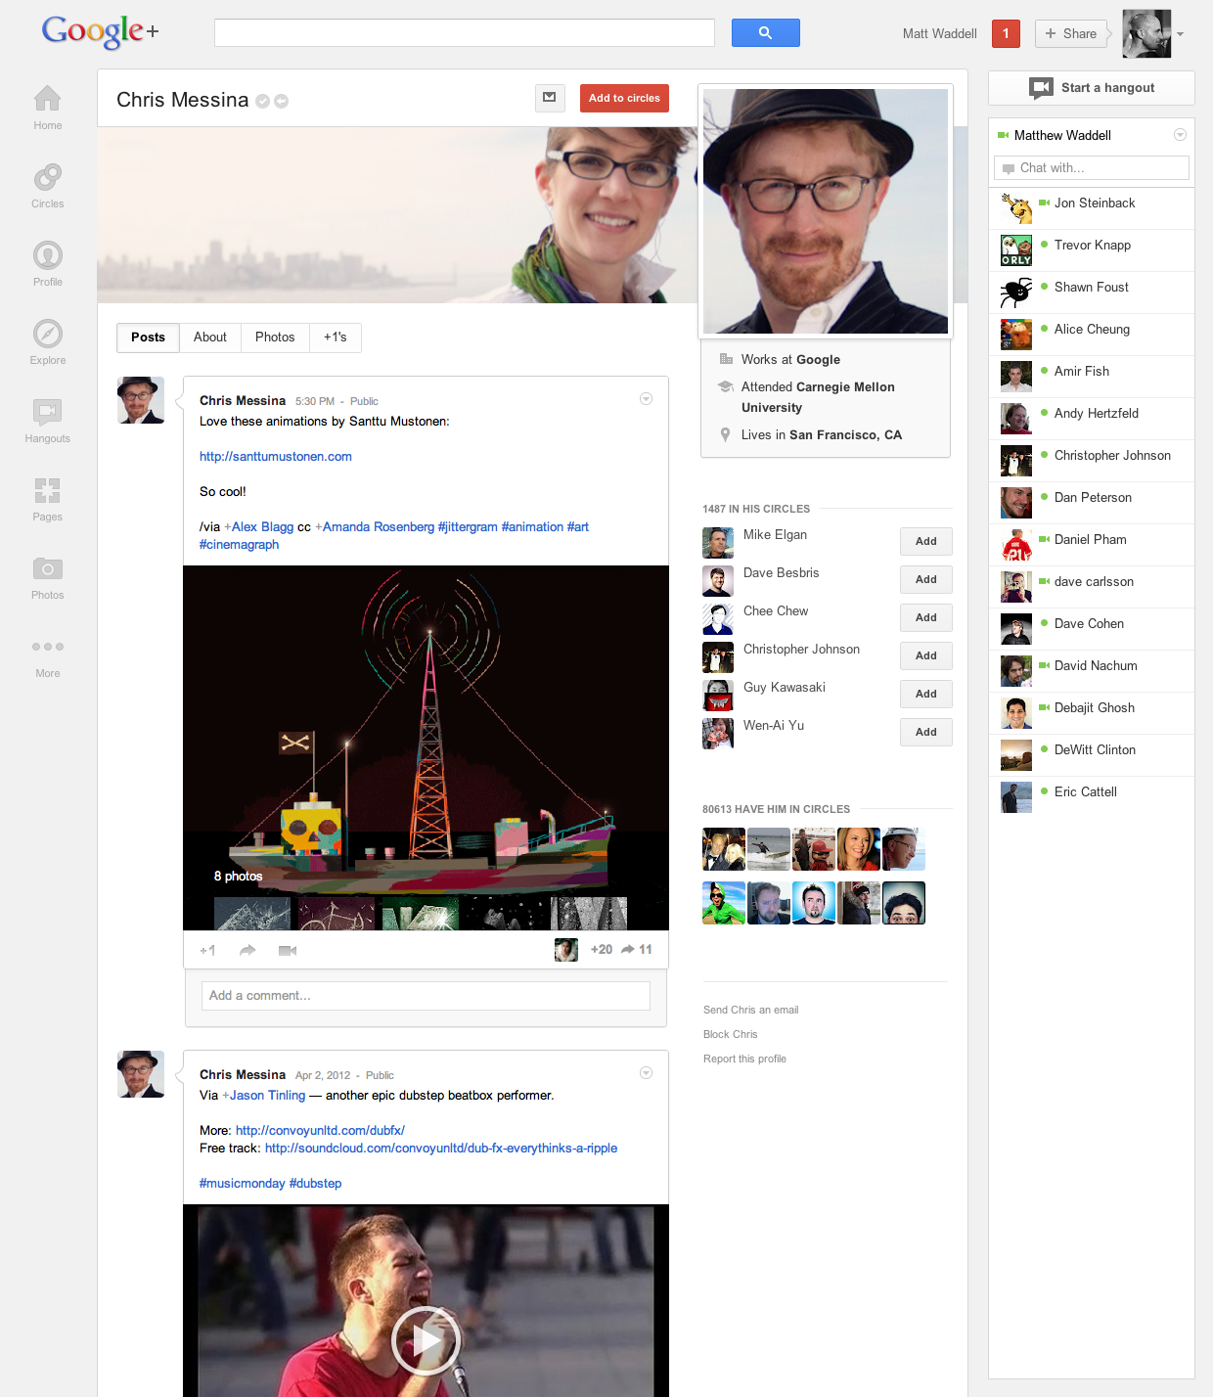The image size is (1213, 1397).
Task: Open the +1's tab
Action: click(x=335, y=338)
